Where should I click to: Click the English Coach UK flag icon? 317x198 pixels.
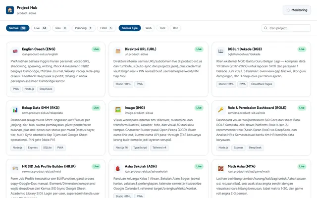[15, 51]
